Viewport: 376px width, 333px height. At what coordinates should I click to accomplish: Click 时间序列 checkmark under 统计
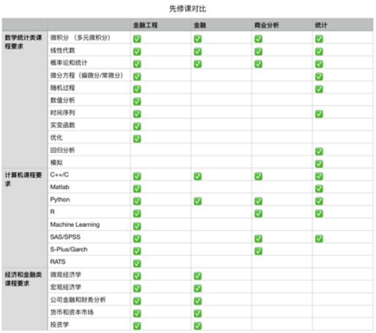319,114
